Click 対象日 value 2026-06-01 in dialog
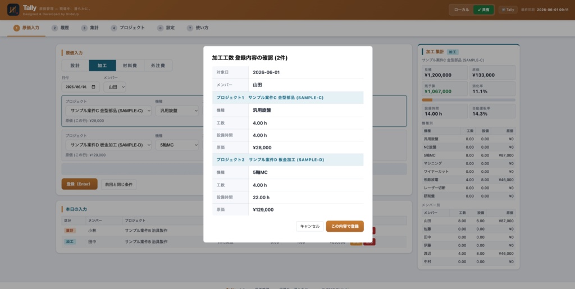 pyautogui.click(x=266, y=72)
